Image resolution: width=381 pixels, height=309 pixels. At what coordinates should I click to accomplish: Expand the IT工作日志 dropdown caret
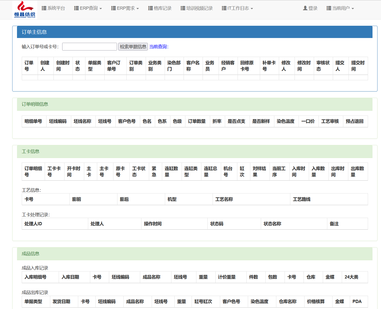point(252,9)
